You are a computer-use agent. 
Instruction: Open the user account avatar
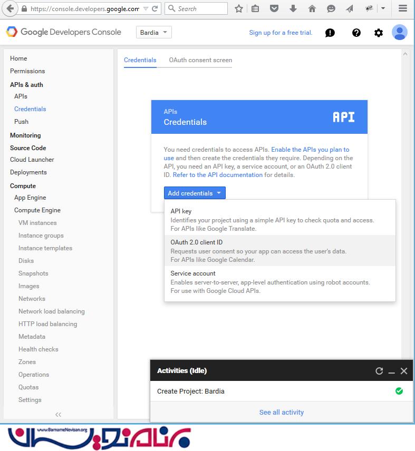click(x=400, y=32)
